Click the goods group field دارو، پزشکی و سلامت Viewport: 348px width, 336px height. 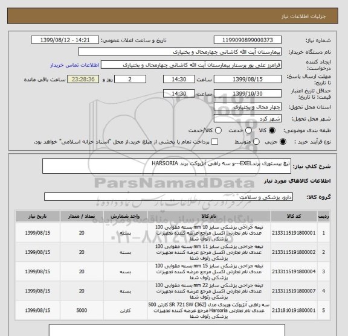tap(169, 197)
